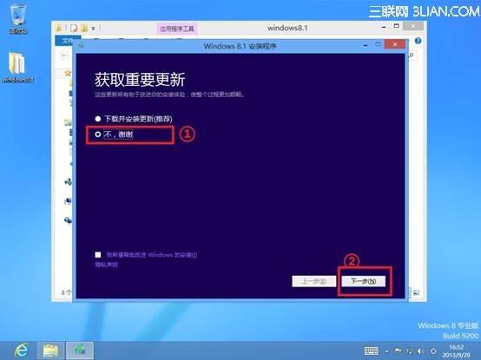This screenshot has width=481, height=360.
Task: Open the Explorer help question mark icon
Action: 418,41
